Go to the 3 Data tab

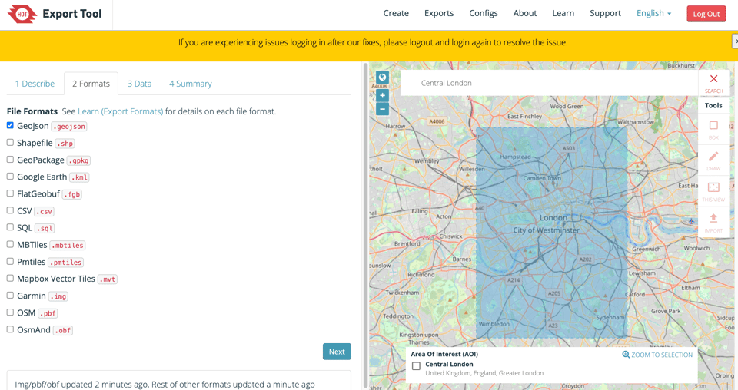pos(139,84)
